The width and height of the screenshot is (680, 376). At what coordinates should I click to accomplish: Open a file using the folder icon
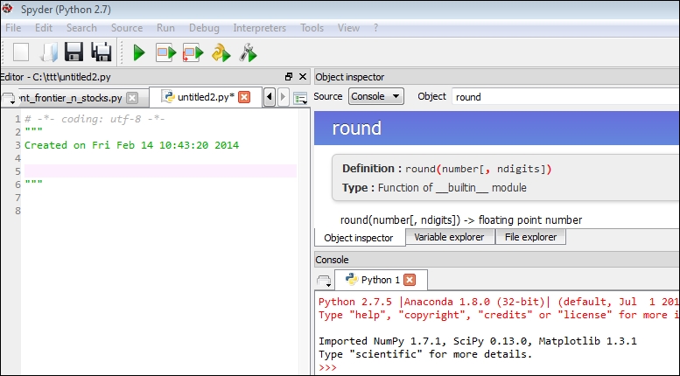click(48, 52)
